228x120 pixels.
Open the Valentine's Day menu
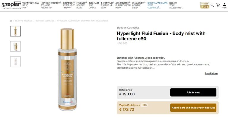[x=31, y=5]
